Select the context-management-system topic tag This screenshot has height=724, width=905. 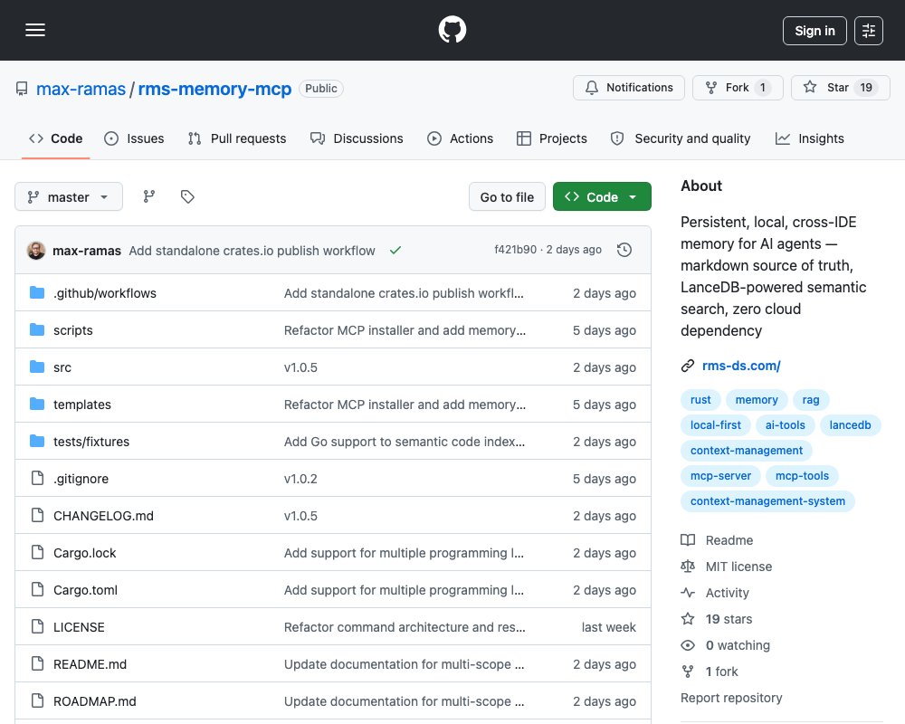pyautogui.click(x=767, y=501)
